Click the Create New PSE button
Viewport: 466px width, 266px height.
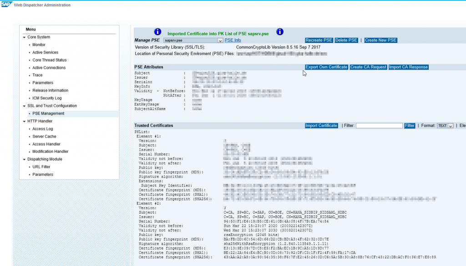[381, 40]
